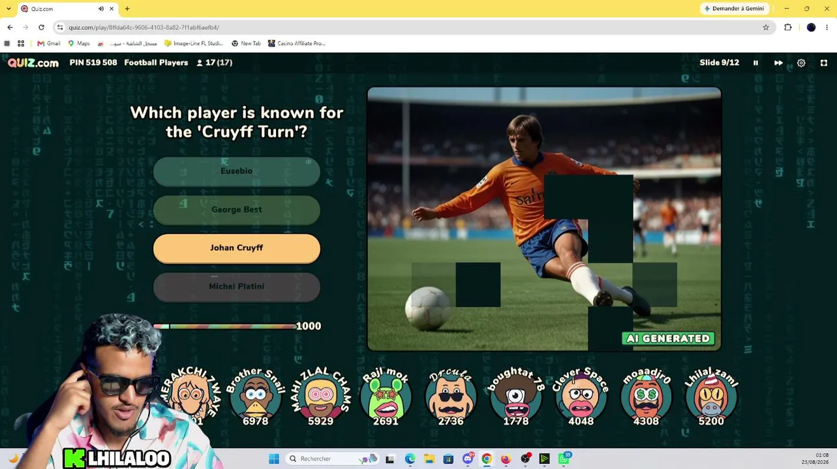Image resolution: width=837 pixels, height=469 pixels.
Task: Choose the George Best answer
Action: pos(237,209)
